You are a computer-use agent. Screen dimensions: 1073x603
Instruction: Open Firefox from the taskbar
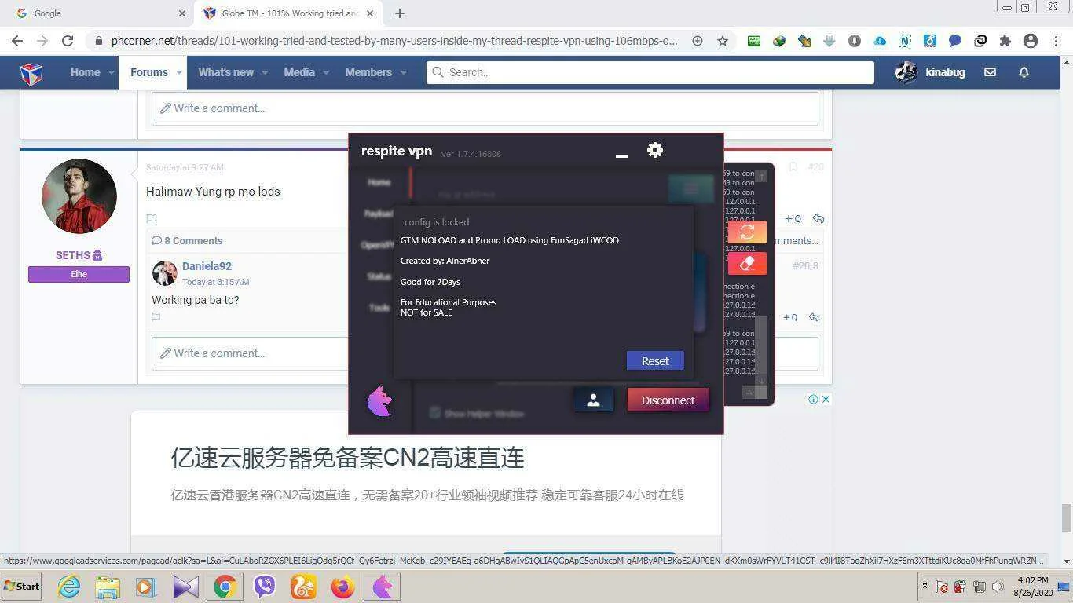(343, 587)
